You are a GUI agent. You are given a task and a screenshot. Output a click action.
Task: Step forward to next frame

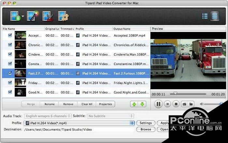click(167, 104)
